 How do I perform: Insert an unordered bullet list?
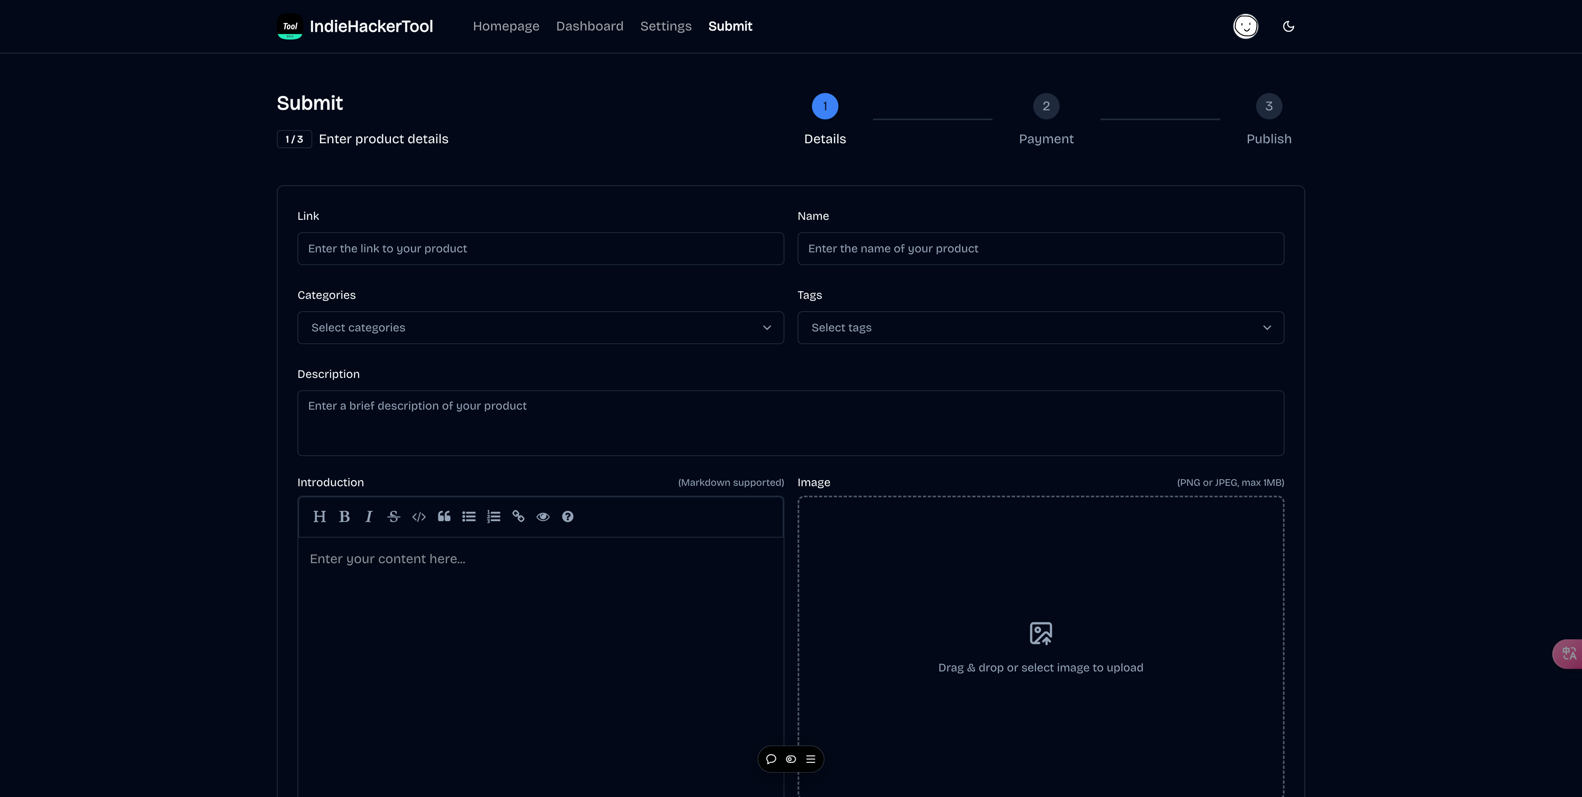click(x=468, y=517)
